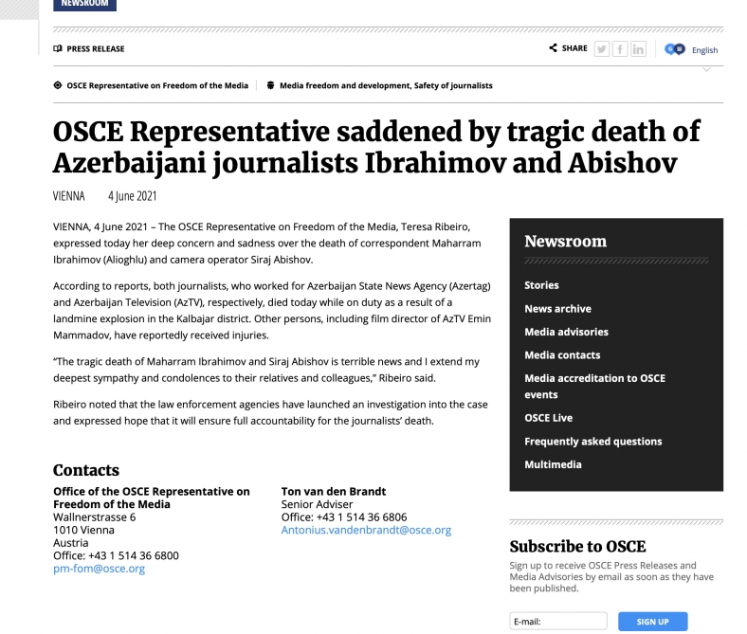Viewport: 747px width, 634px height.
Task: Click the 'Subscribe to OSCE' heading
Action: point(578,547)
